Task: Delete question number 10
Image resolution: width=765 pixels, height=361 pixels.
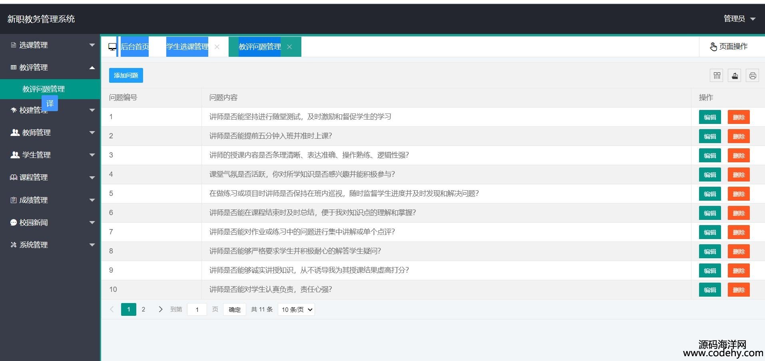Action: click(739, 290)
